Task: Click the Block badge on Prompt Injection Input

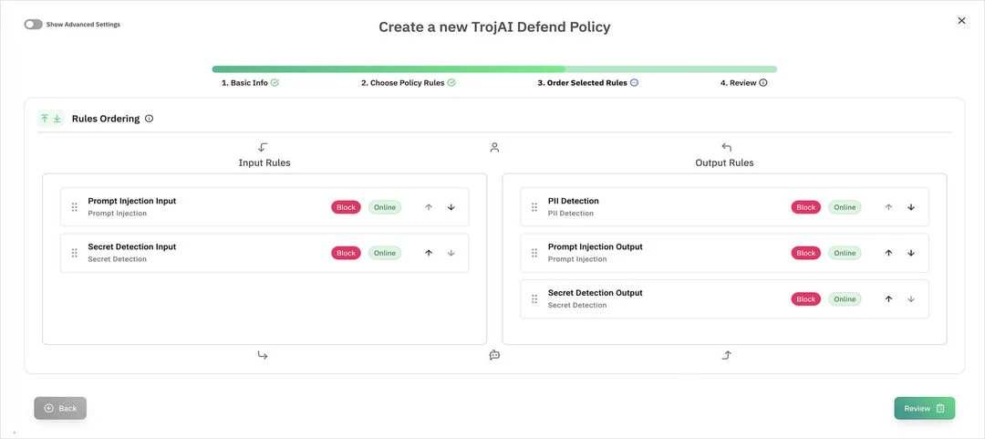Action: (346, 207)
